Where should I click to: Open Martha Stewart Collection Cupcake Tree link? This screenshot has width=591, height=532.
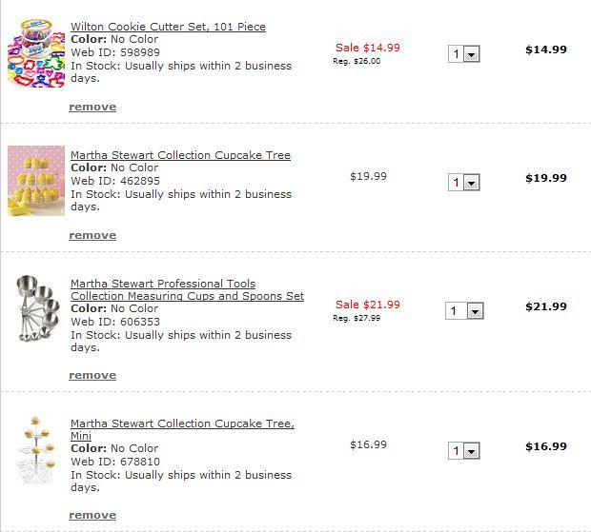(180, 155)
